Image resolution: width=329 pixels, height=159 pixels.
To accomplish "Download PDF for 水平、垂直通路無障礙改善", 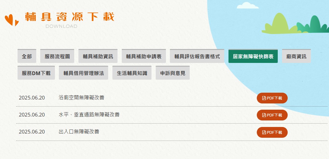I will (x=272, y=115).
